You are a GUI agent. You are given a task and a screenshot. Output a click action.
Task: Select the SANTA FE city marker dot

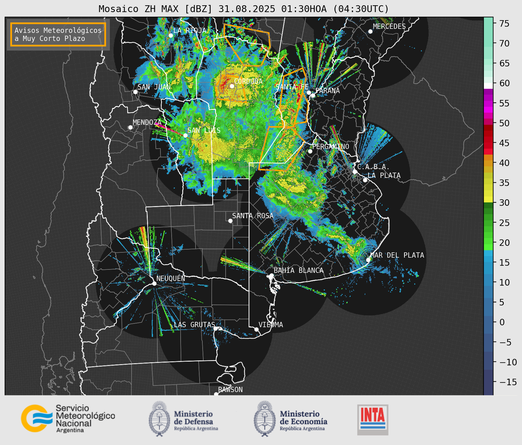point(309,93)
